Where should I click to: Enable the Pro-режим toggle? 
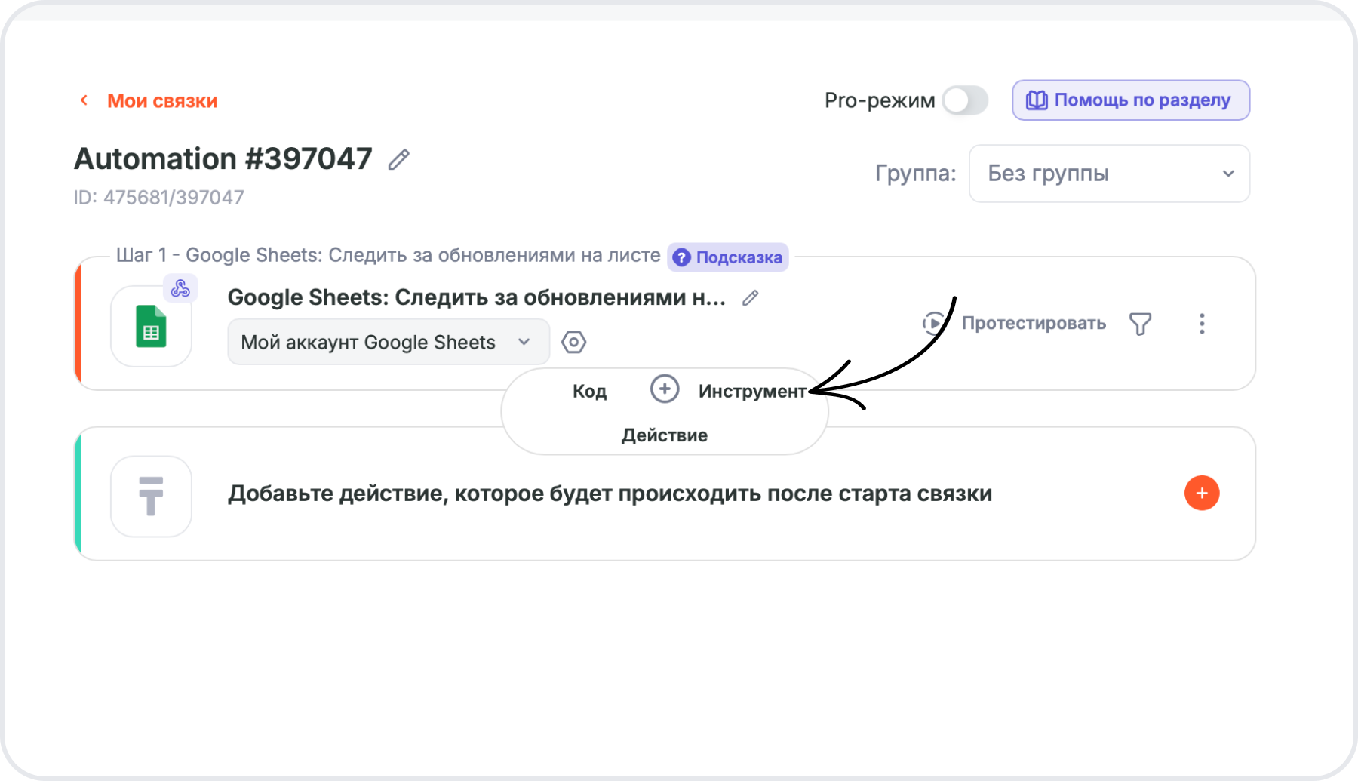[x=965, y=100]
